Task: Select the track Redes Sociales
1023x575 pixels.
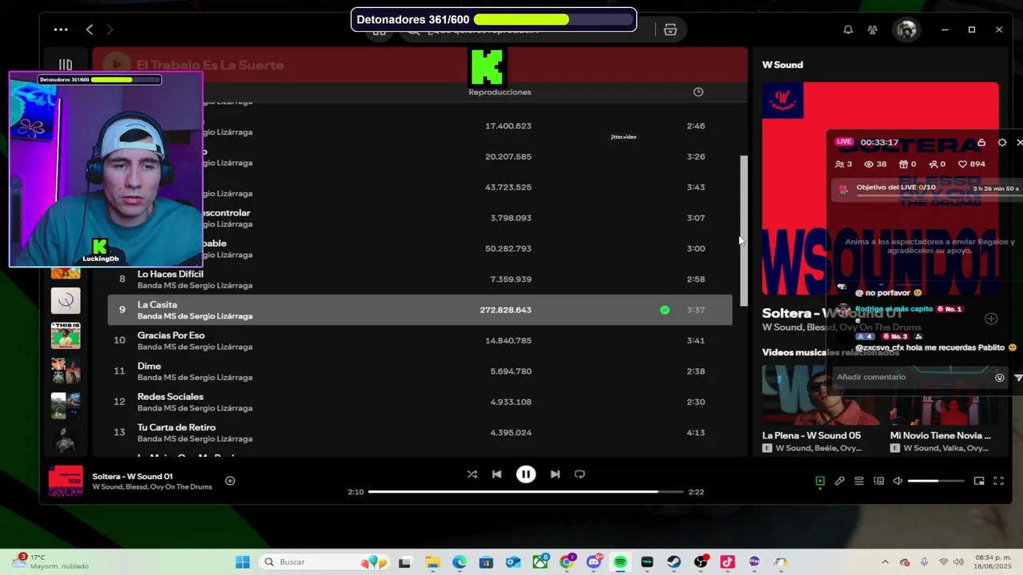Action: tap(170, 397)
